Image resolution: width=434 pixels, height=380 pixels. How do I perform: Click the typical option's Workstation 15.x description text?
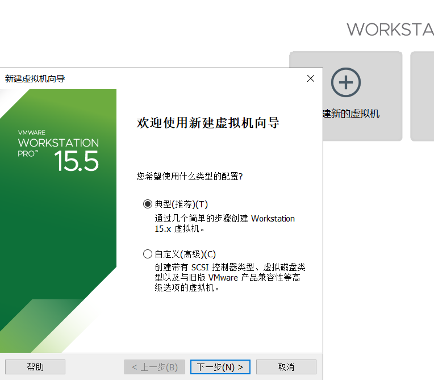[224, 224]
